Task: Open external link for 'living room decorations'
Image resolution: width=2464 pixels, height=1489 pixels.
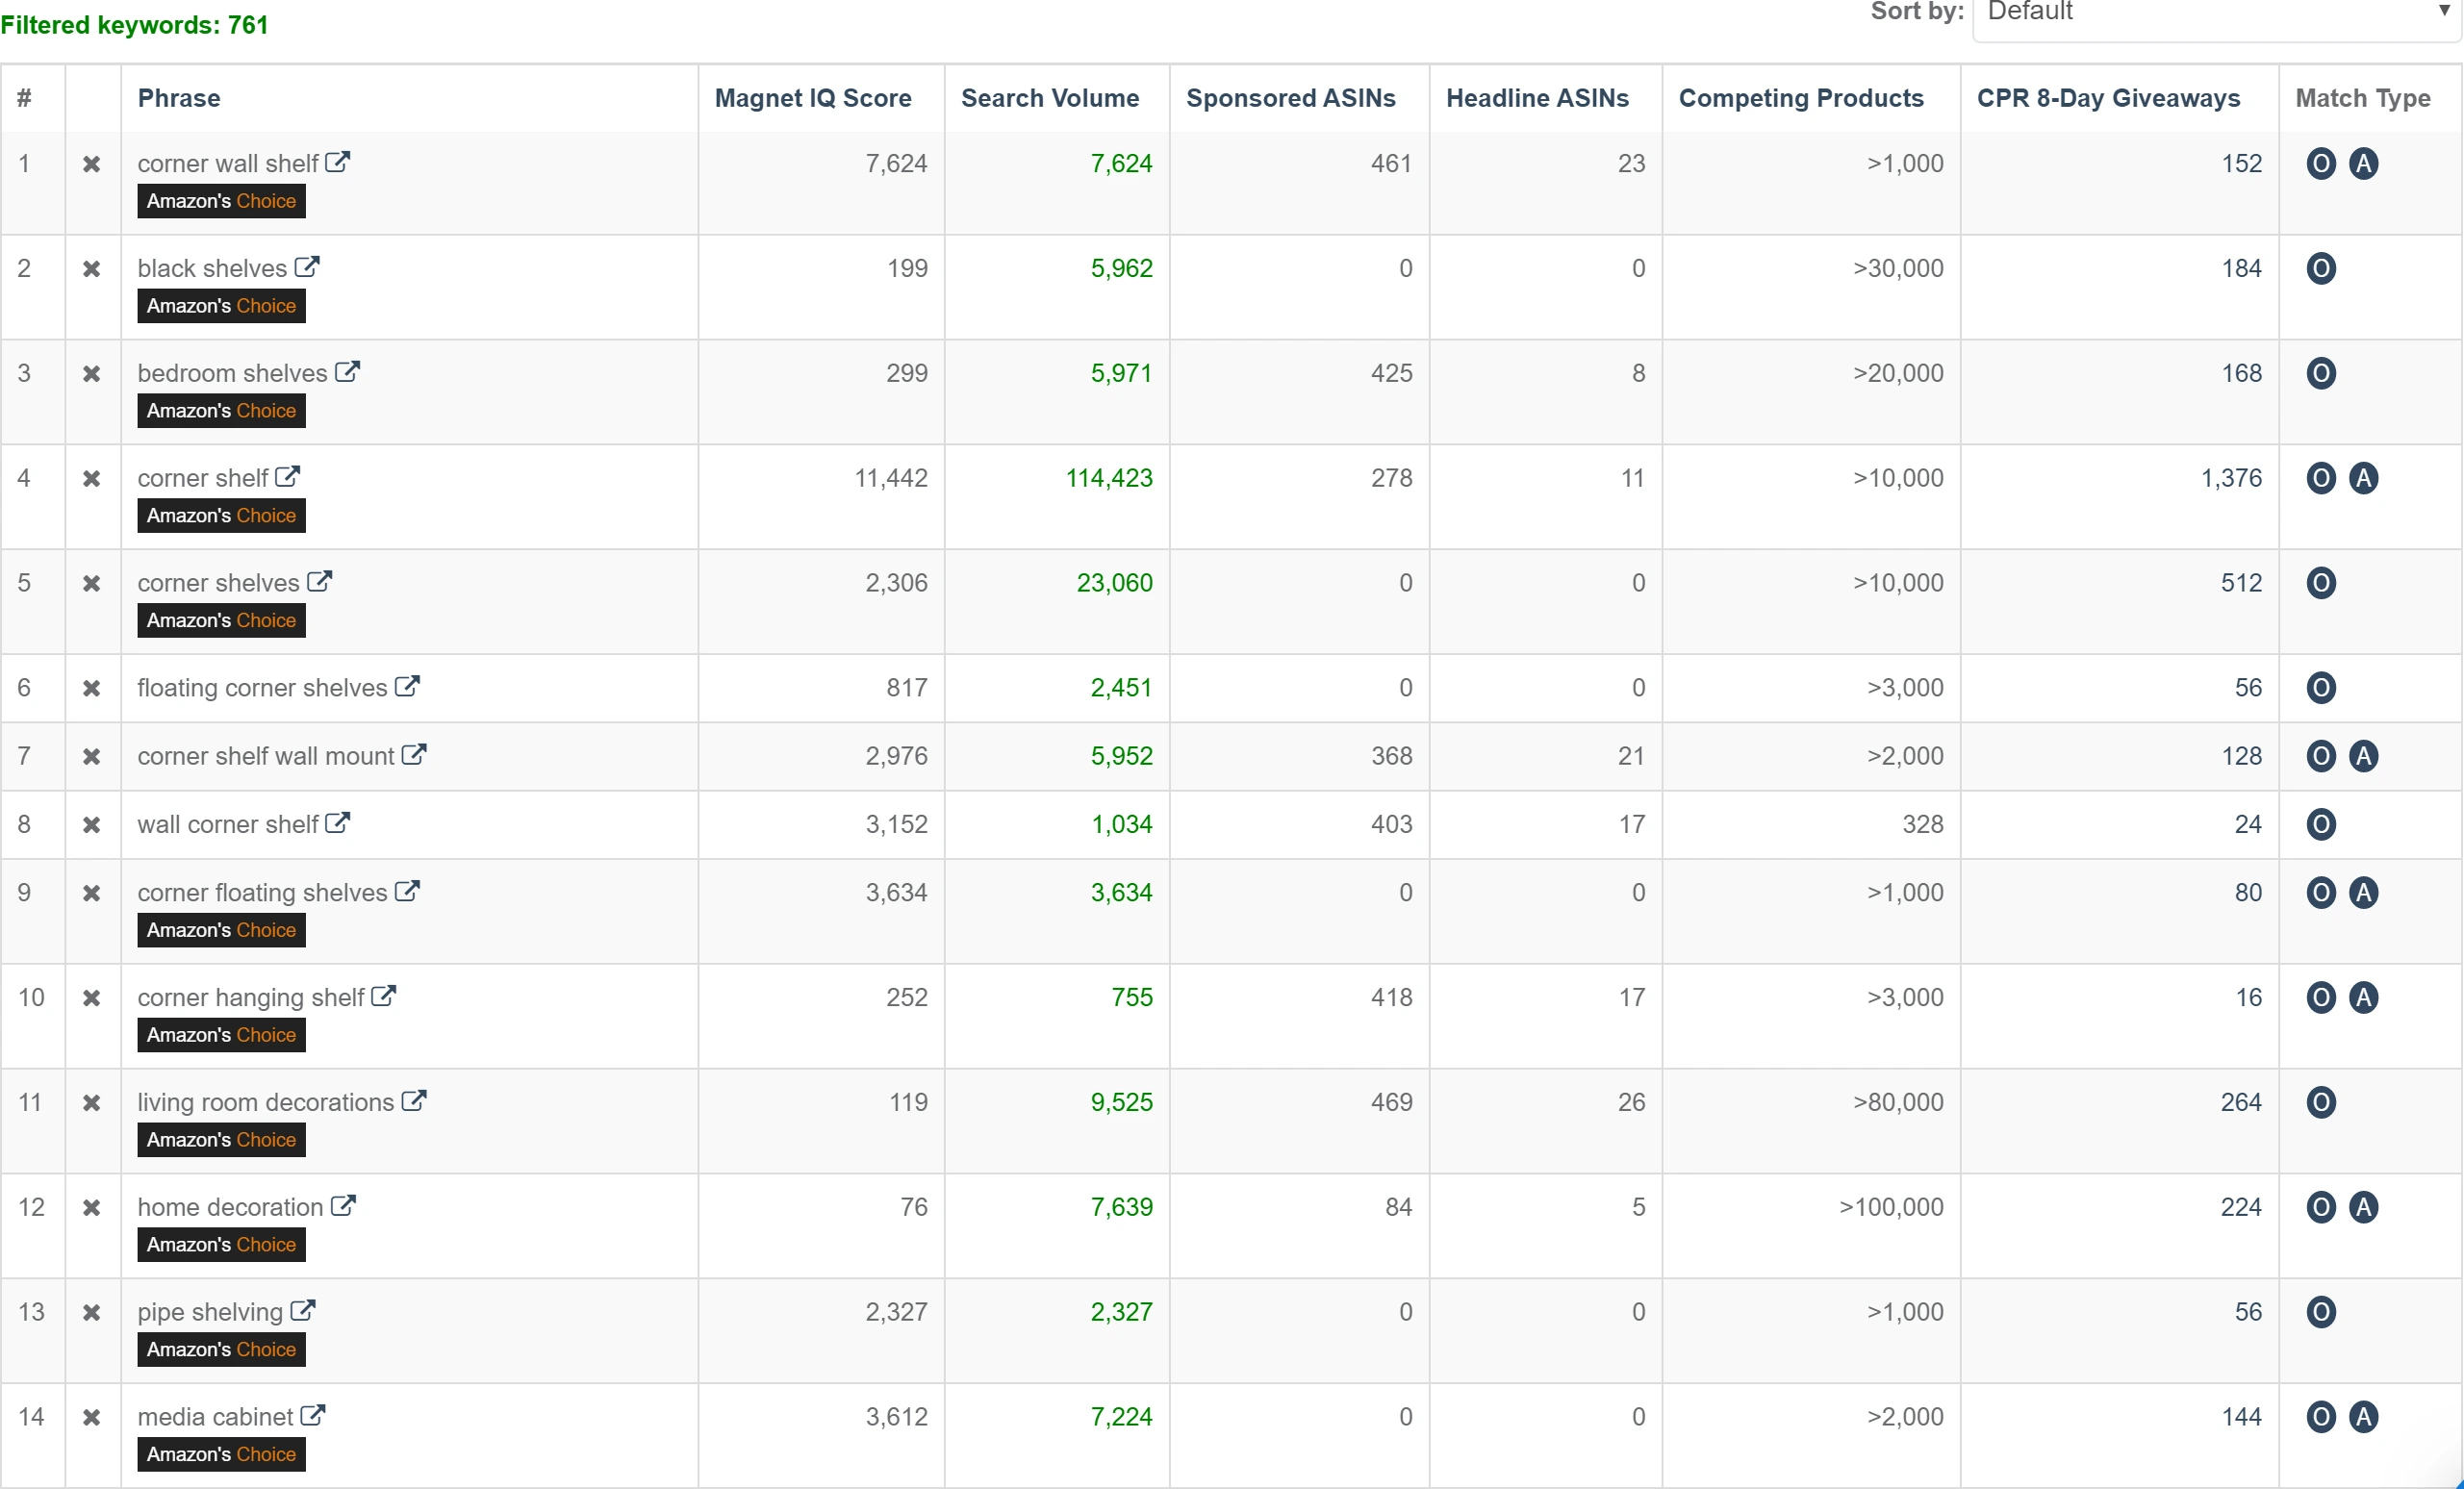Action: pos(414,1101)
